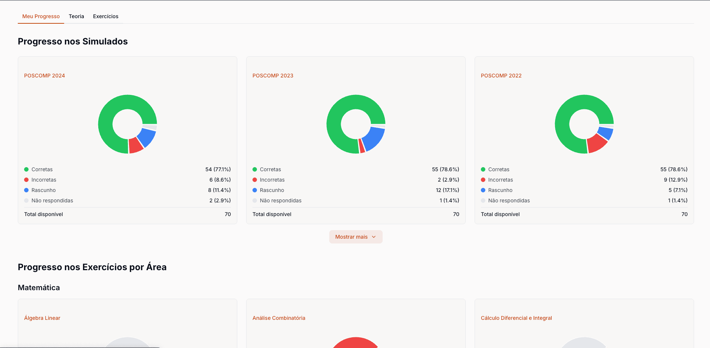Click red Incorretas dot in POSCOMP 2022
Viewport: 710px width, 348px height.
(x=483, y=180)
